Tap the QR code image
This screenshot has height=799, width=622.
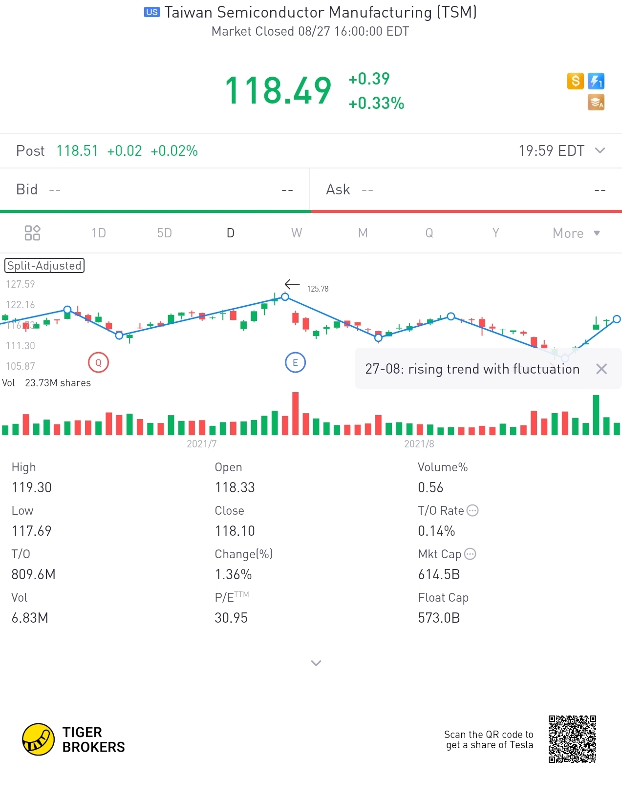click(x=572, y=739)
